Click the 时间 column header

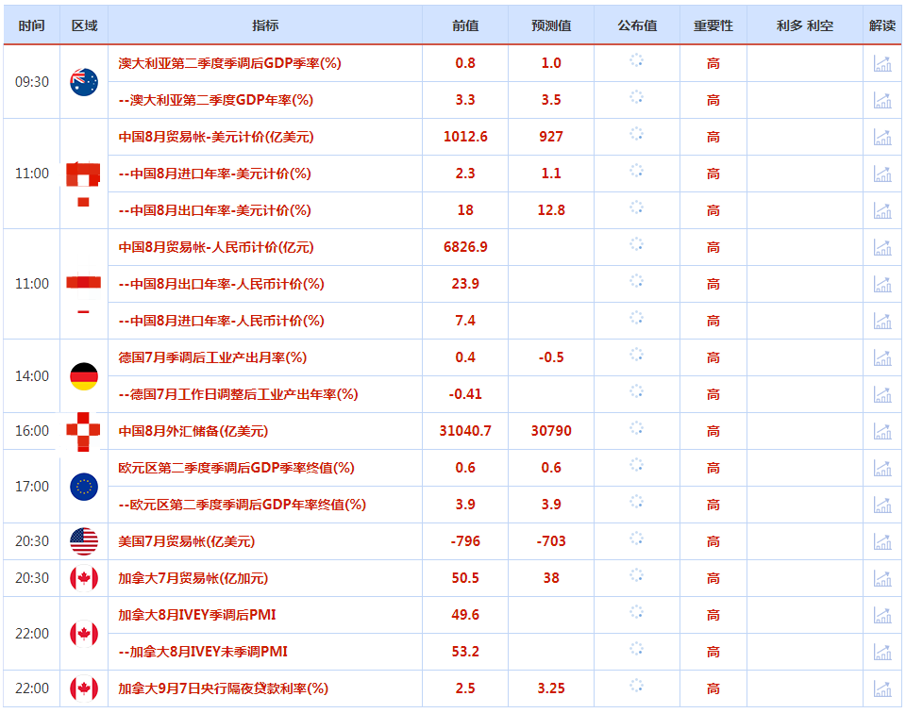[31, 25]
